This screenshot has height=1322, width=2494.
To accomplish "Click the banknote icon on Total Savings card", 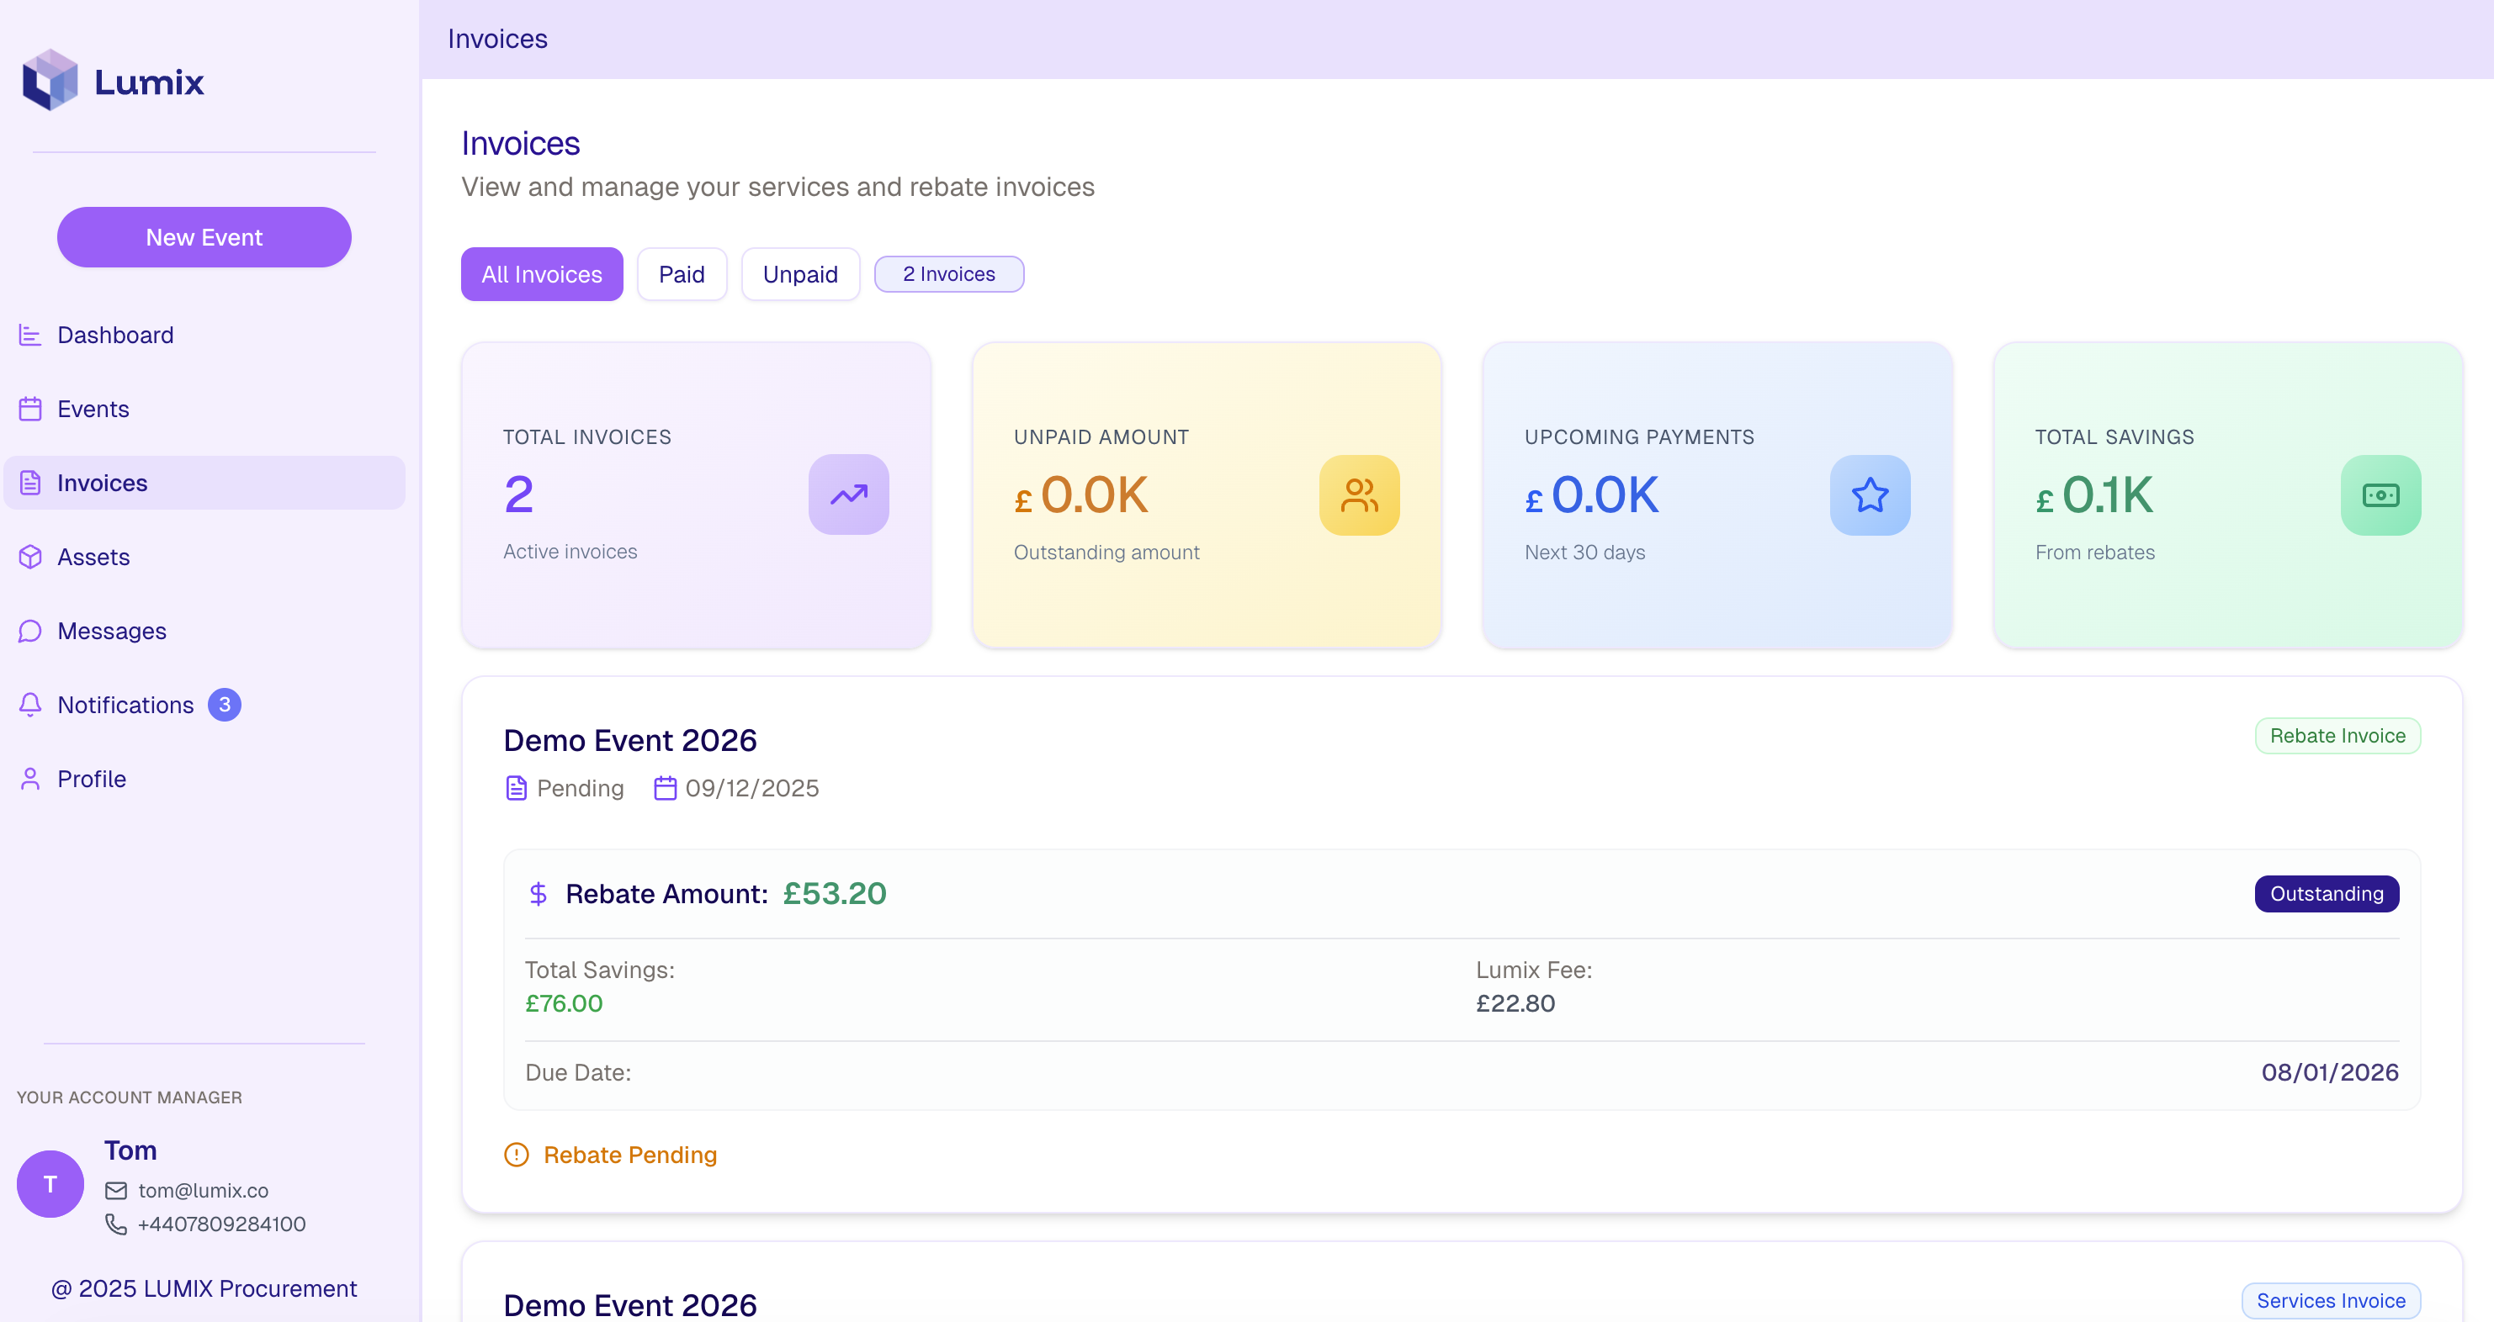I will pyautogui.click(x=2380, y=494).
